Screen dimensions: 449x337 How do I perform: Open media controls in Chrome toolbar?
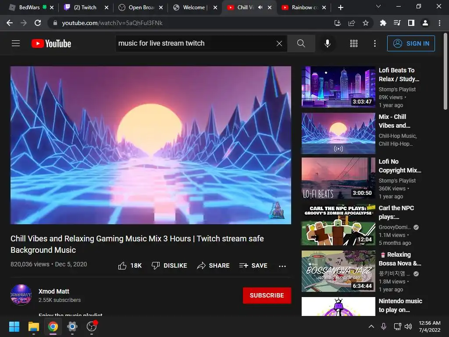[397, 23]
